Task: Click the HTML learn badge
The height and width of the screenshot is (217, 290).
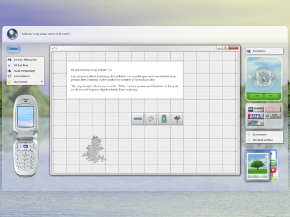Action: point(256,116)
